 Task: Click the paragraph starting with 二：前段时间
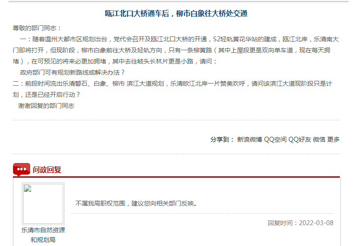(x=173, y=83)
